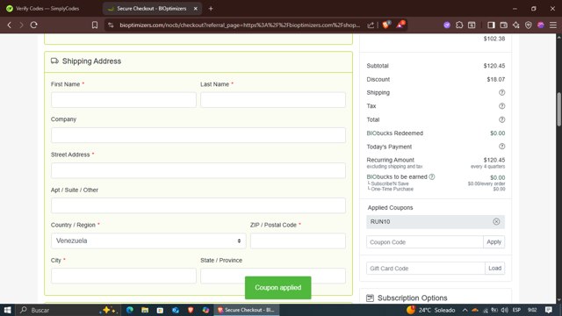Go back with the browser back arrow
The width and height of the screenshot is (562, 316).
coord(10,25)
